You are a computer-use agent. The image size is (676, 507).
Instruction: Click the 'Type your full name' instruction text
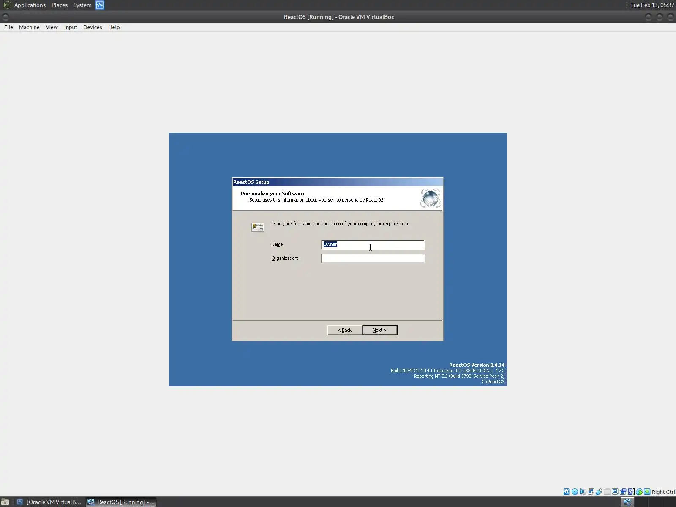tap(340, 224)
